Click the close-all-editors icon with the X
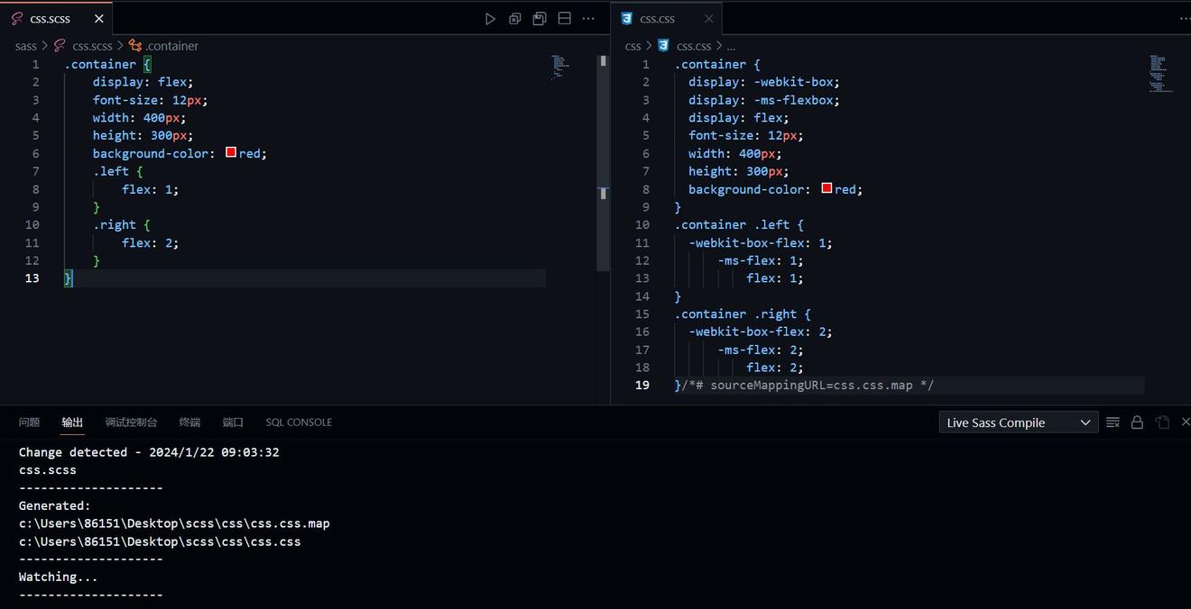 (515, 19)
